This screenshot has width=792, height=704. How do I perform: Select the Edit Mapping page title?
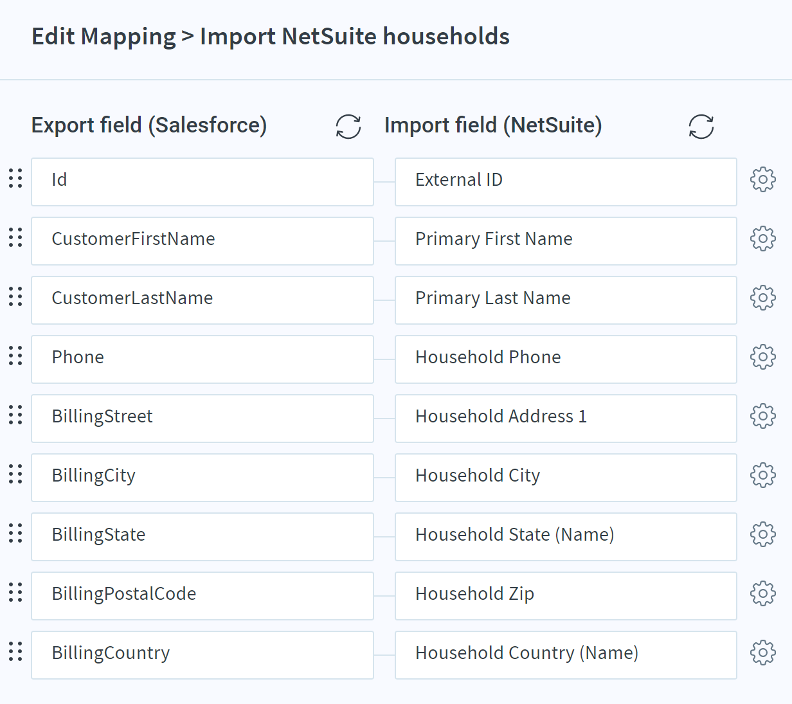271,37
